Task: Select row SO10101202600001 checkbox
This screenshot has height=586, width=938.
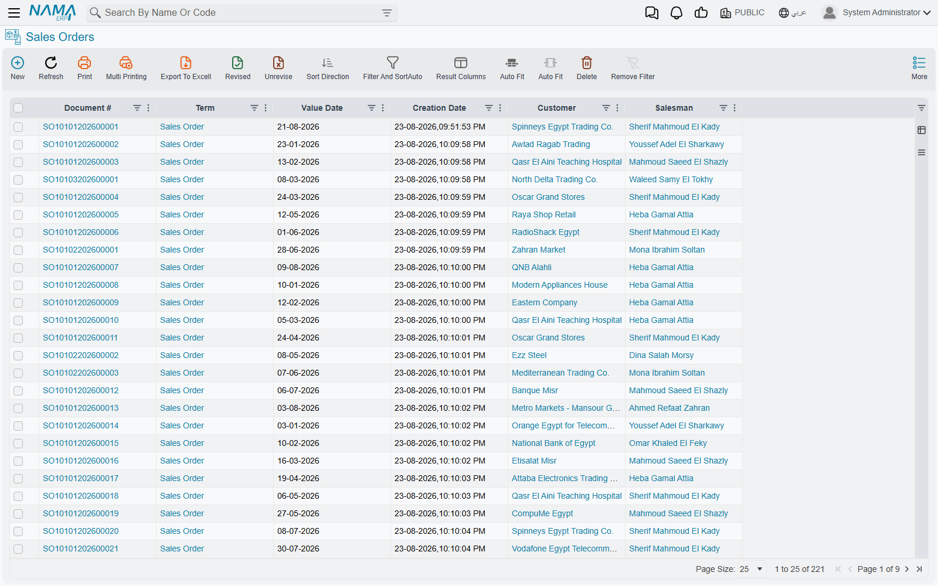Action: point(18,127)
